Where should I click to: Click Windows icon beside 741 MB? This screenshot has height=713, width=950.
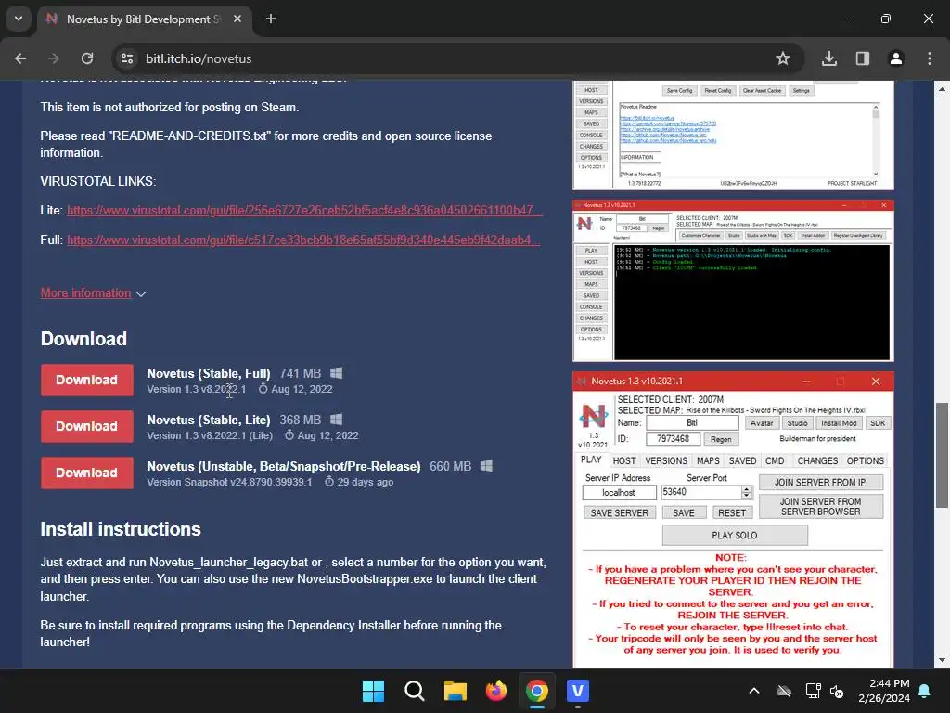click(x=336, y=373)
